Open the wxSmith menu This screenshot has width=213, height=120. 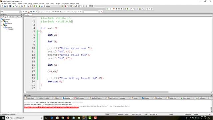tap(42, 4)
